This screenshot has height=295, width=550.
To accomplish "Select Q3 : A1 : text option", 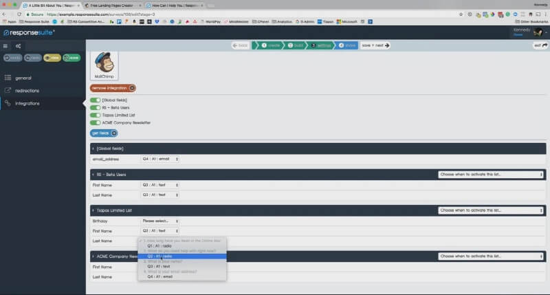I will [182, 266].
